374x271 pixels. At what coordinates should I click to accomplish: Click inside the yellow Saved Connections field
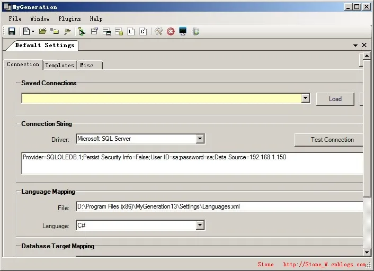(x=162, y=98)
